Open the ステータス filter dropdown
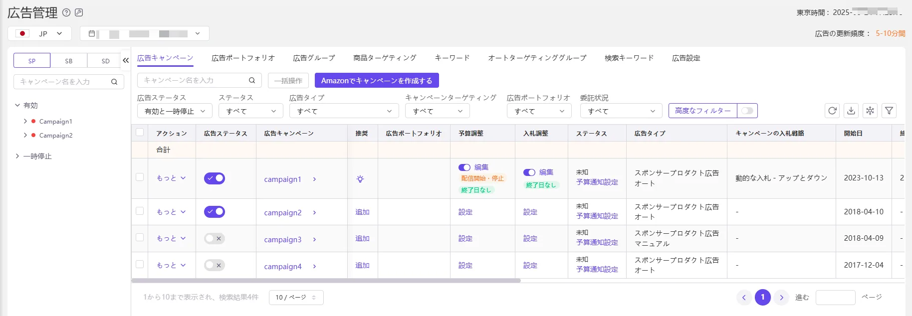The image size is (912, 316). [x=251, y=111]
